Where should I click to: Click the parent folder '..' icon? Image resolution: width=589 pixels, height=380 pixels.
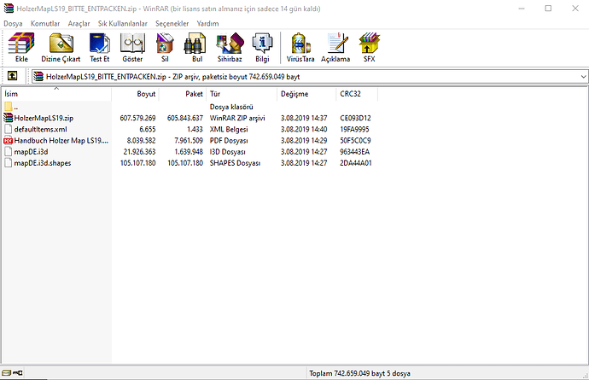[9, 107]
